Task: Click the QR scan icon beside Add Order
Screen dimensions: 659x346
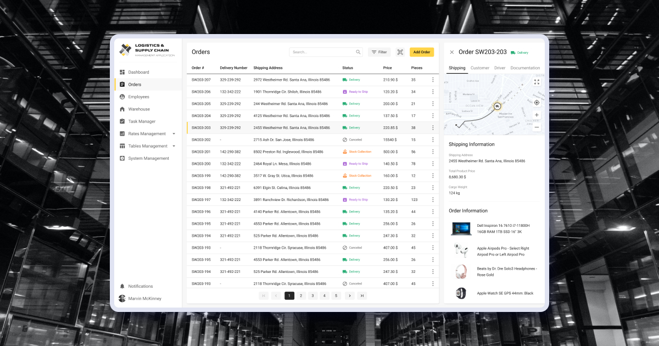Action: pyautogui.click(x=400, y=52)
